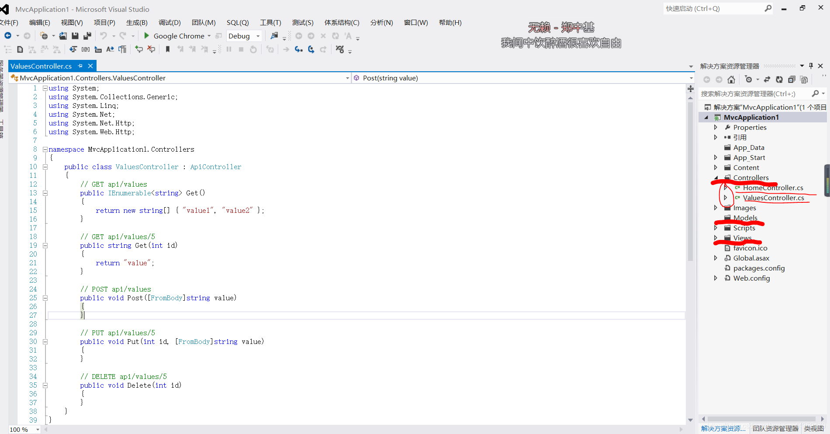The width and height of the screenshot is (830, 434).
Task: Collapse the ValuesController class at line 10
Action: 45,167
